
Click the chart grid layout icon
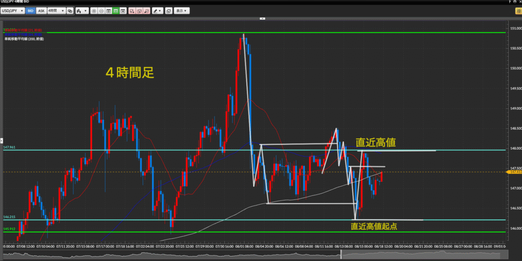tap(109, 11)
